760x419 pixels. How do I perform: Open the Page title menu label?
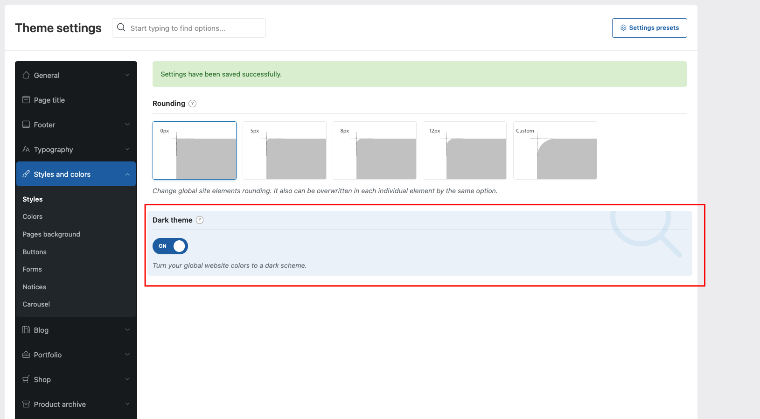[x=49, y=100]
